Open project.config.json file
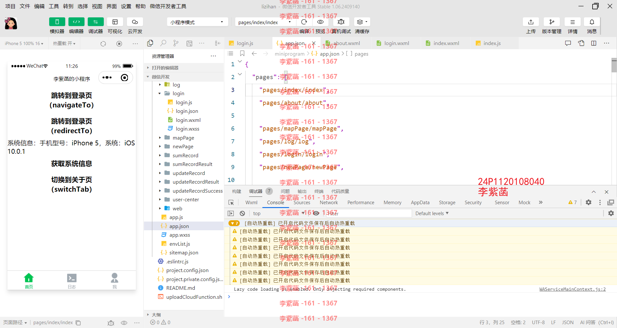The height and width of the screenshot is (328, 617). pos(187,270)
